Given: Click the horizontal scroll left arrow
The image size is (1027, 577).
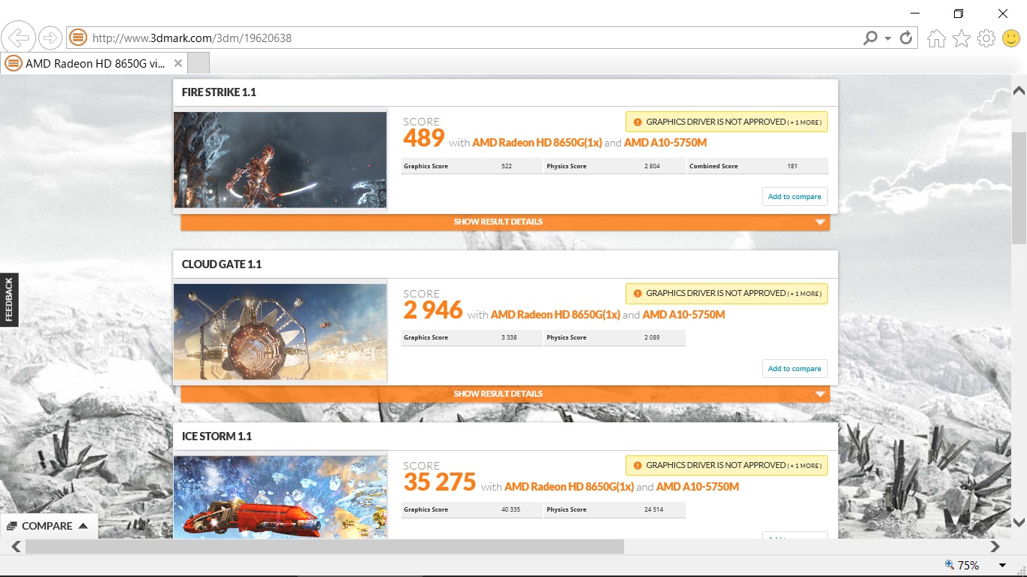Looking at the screenshot, I should [16, 546].
